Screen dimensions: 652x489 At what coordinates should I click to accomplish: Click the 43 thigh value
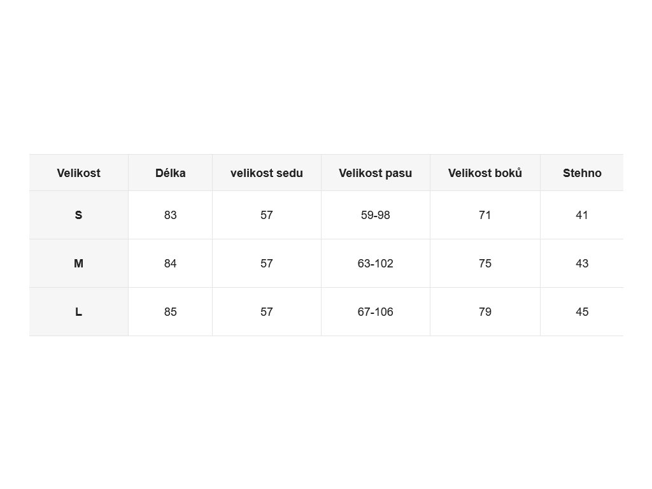point(582,263)
